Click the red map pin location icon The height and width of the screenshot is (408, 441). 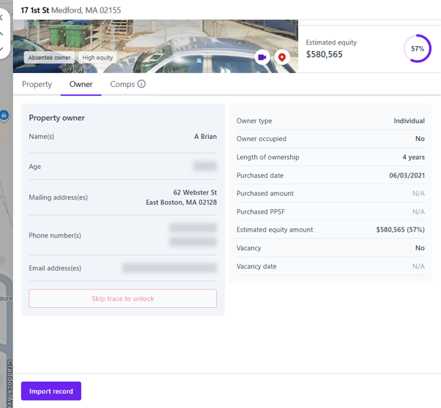coord(282,57)
